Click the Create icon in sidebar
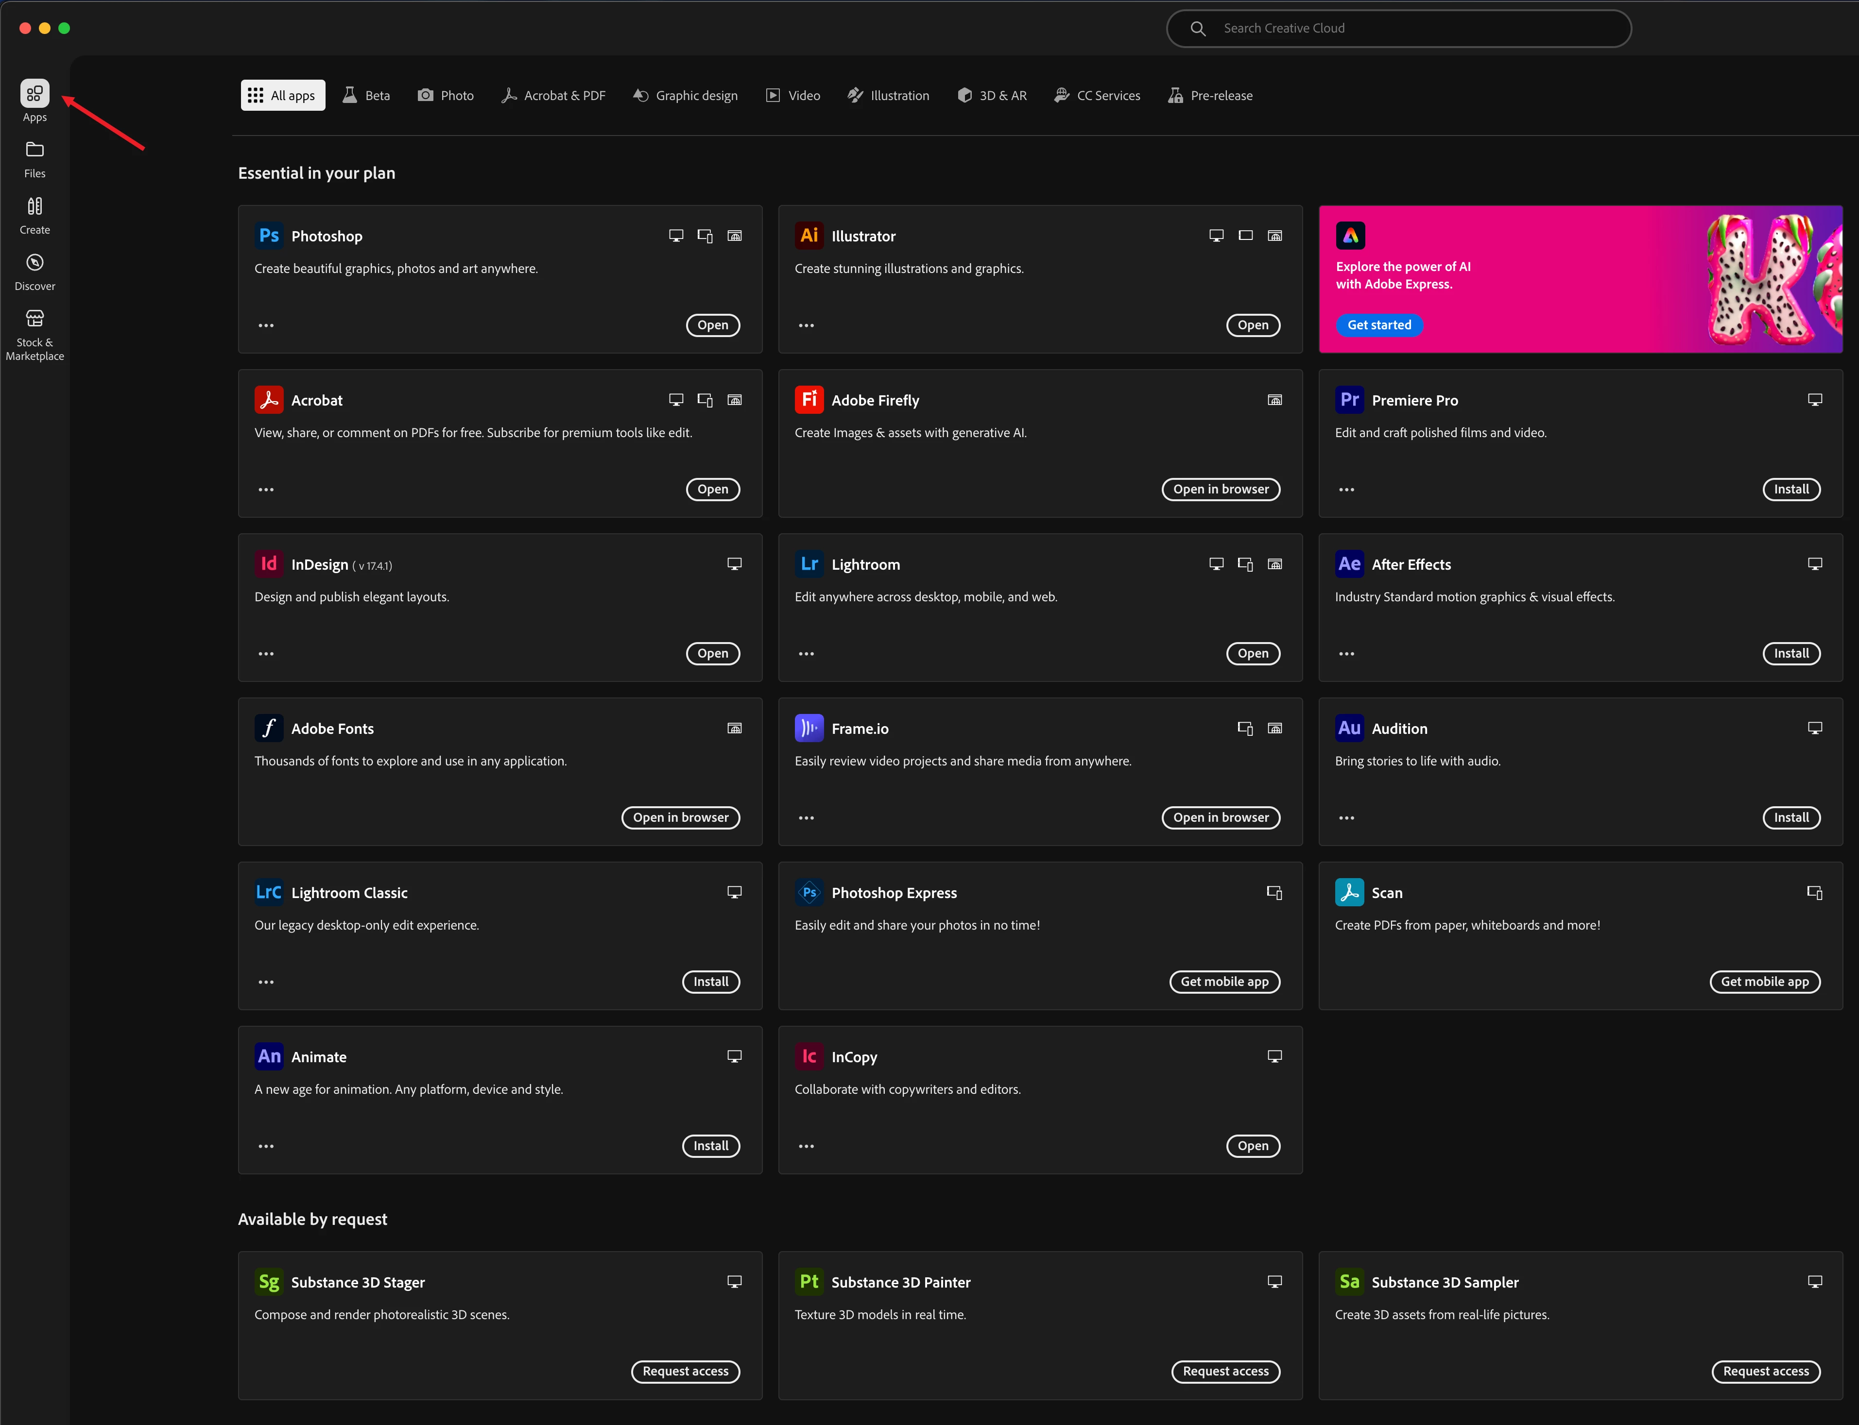Image resolution: width=1859 pixels, height=1425 pixels. pyautogui.click(x=35, y=215)
